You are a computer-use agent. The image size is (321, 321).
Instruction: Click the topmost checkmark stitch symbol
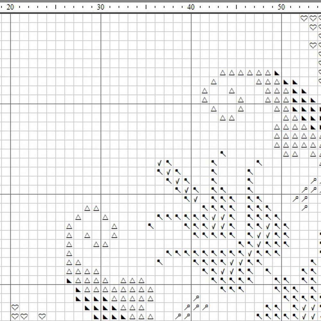[160, 163]
